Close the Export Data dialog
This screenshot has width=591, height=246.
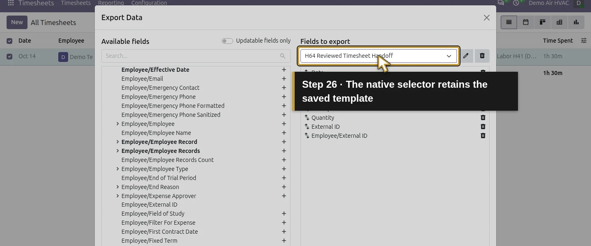[486, 18]
